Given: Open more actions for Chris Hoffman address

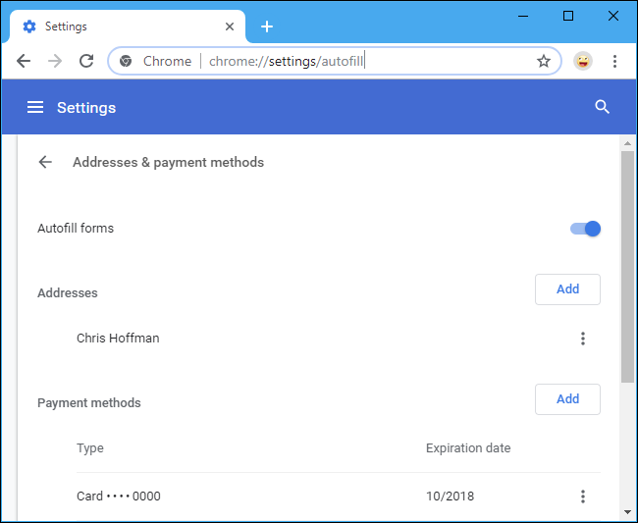Looking at the screenshot, I should (x=583, y=339).
